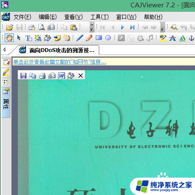Select the arrow pointer tool

pyautogui.click(x=19, y=38)
